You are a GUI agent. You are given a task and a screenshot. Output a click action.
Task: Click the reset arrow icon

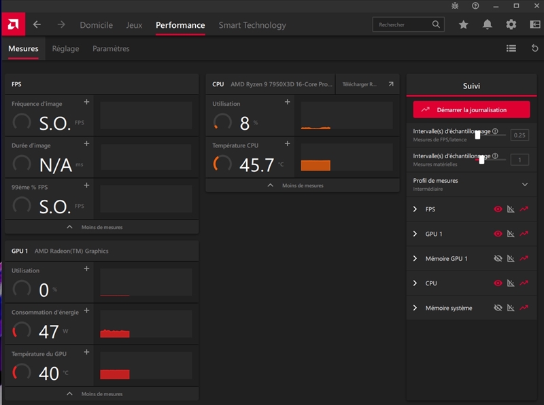[x=534, y=48]
